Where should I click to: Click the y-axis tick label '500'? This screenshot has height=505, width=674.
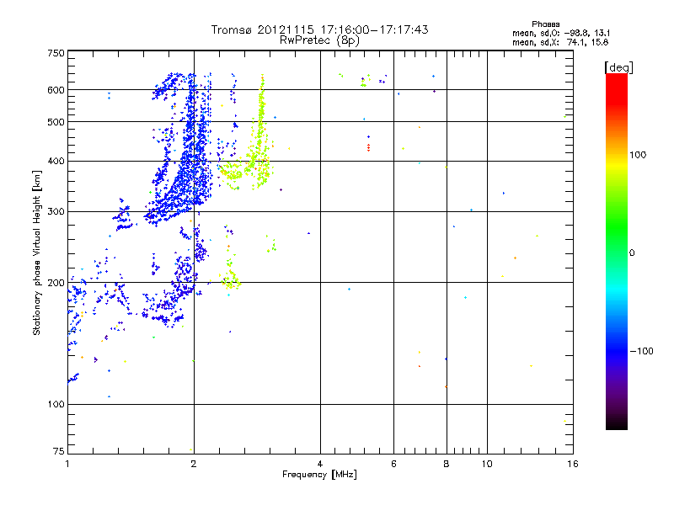pyautogui.click(x=56, y=122)
